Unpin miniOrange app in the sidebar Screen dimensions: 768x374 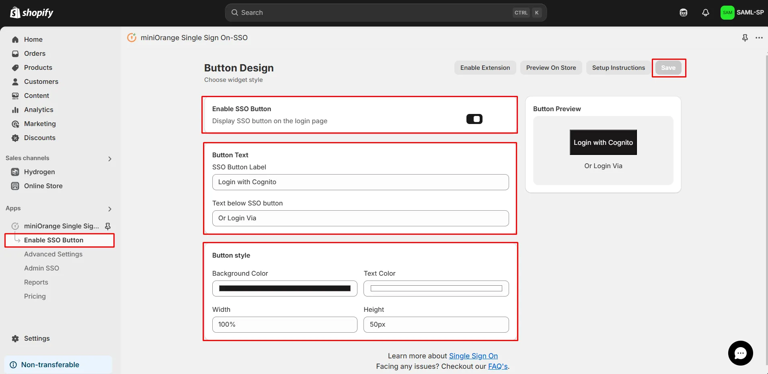[108, 226]
